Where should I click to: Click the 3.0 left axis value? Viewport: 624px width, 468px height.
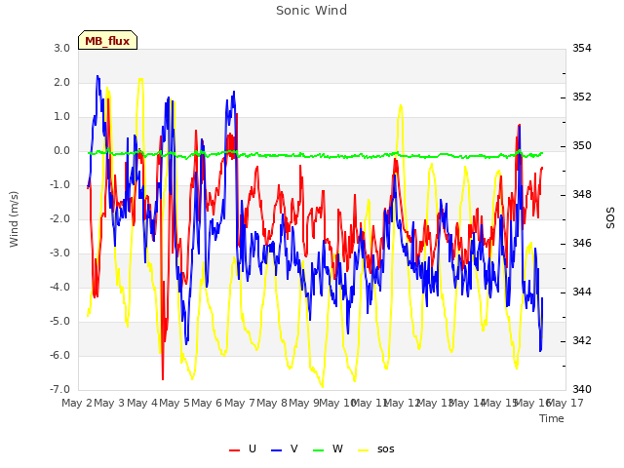(x=62, y=48)
